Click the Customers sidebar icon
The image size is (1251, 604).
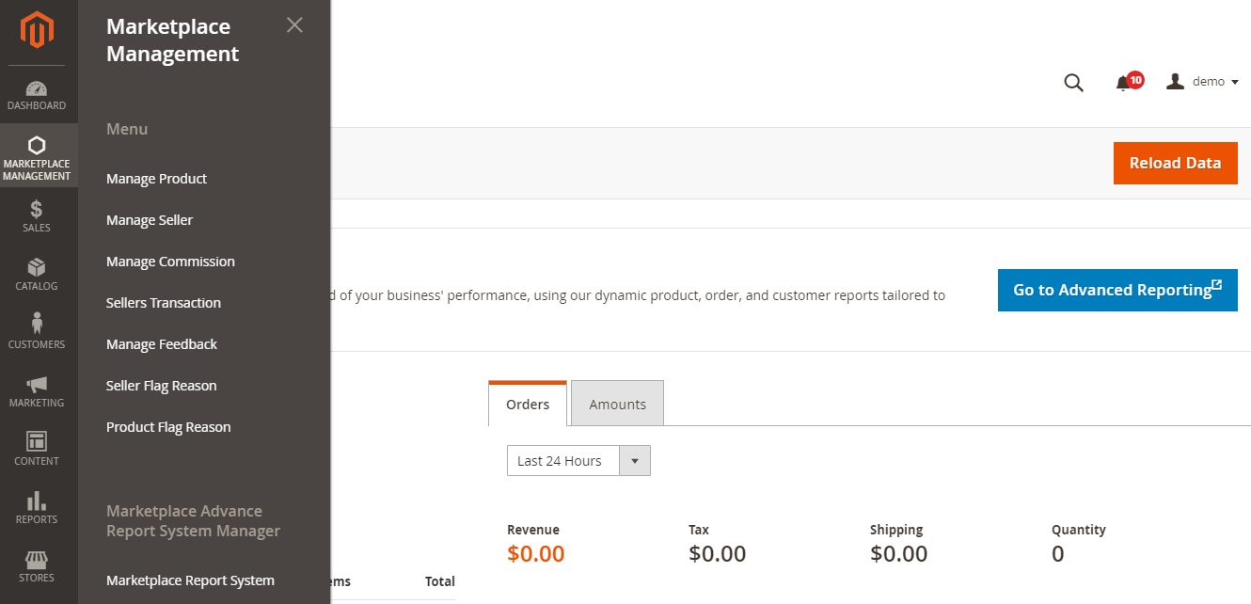pos(38,331)
